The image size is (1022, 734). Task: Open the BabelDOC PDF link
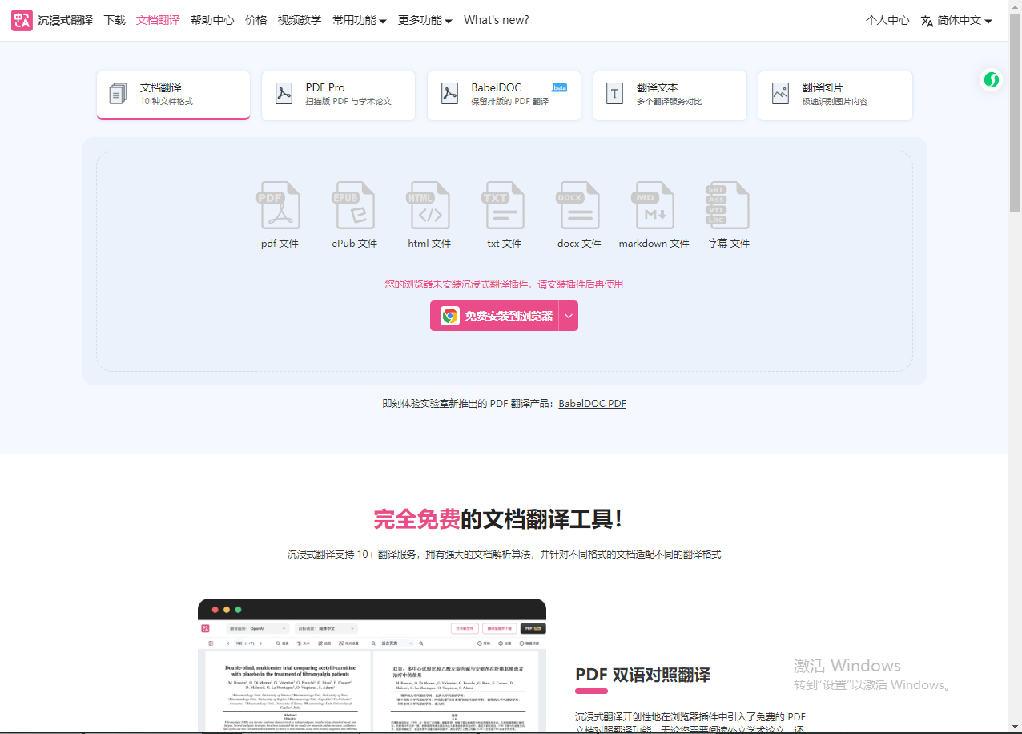593,404
